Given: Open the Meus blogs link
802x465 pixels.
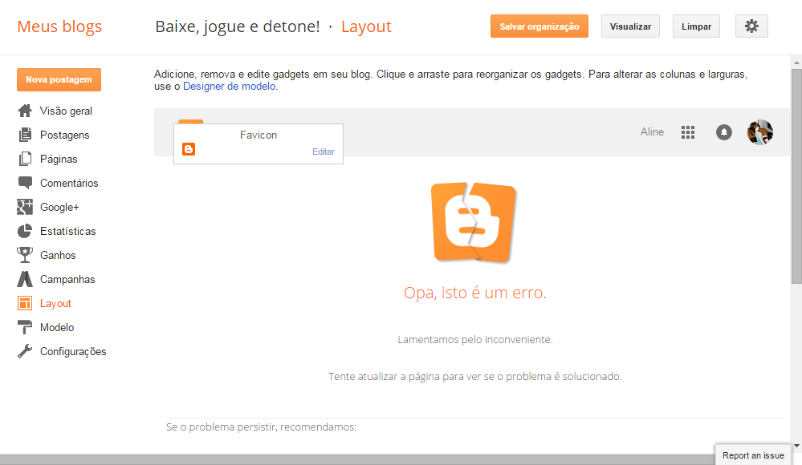Looking at the screenshot, I should (59, 26).
